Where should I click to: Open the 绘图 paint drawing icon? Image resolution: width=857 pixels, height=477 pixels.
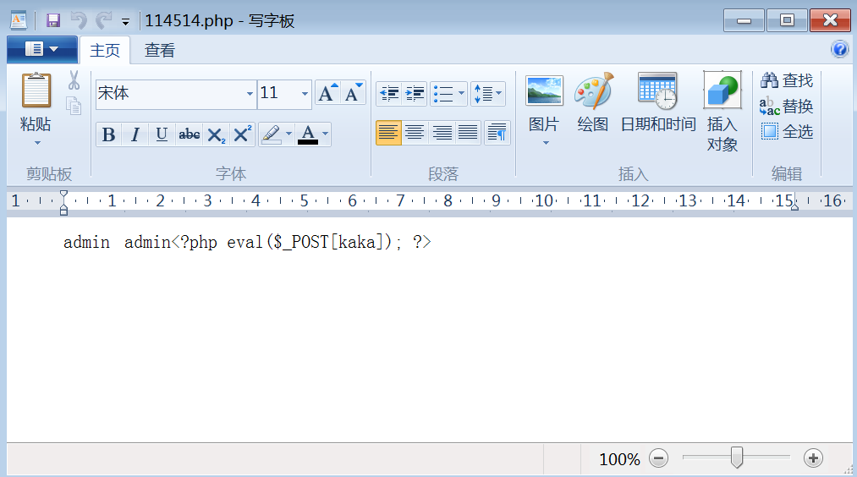(592, 91)
